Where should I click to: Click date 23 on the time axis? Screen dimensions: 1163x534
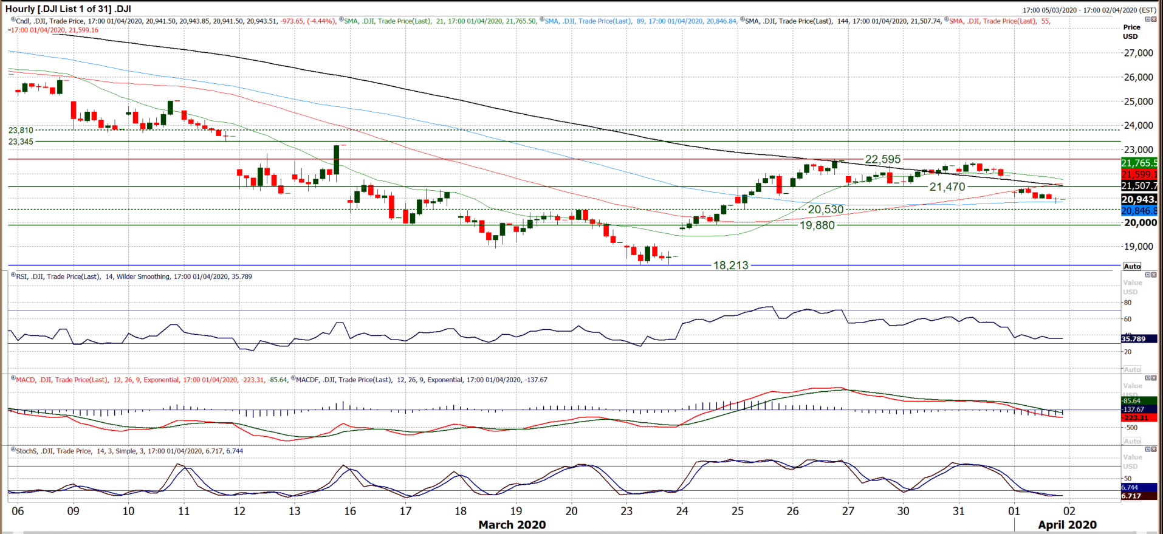[626, 511]
